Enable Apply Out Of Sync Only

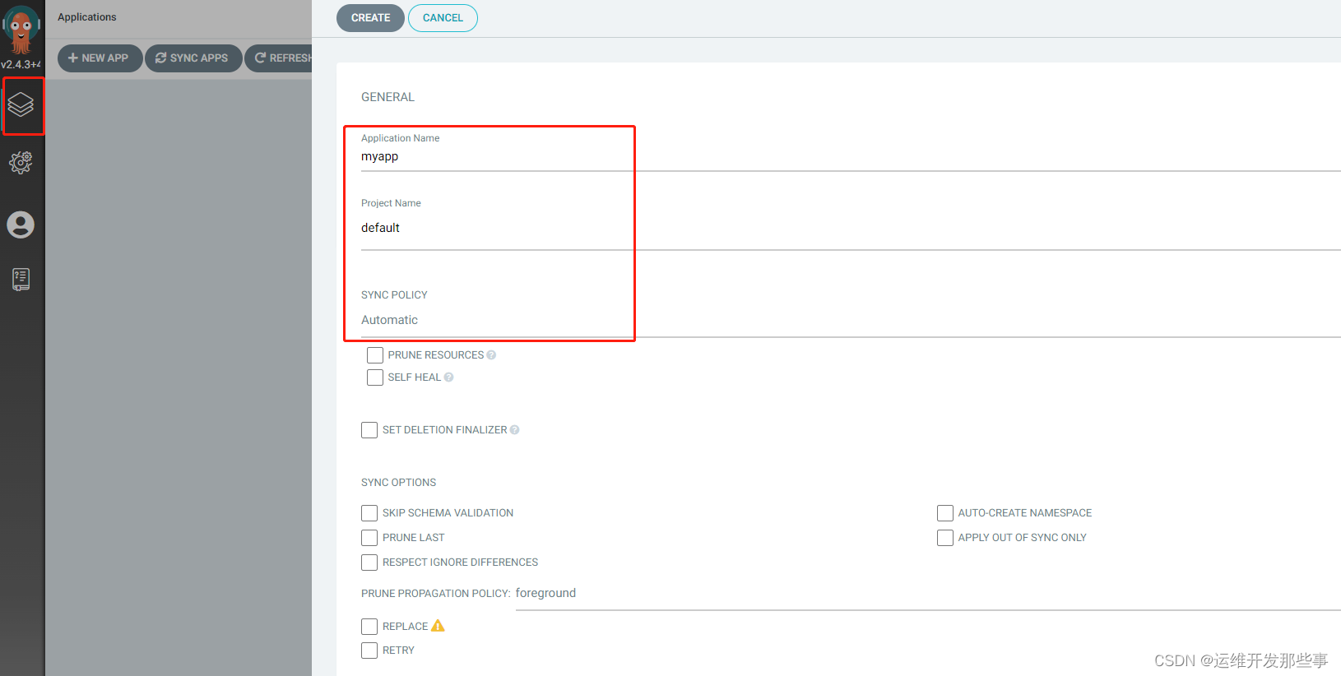(945, 538)
